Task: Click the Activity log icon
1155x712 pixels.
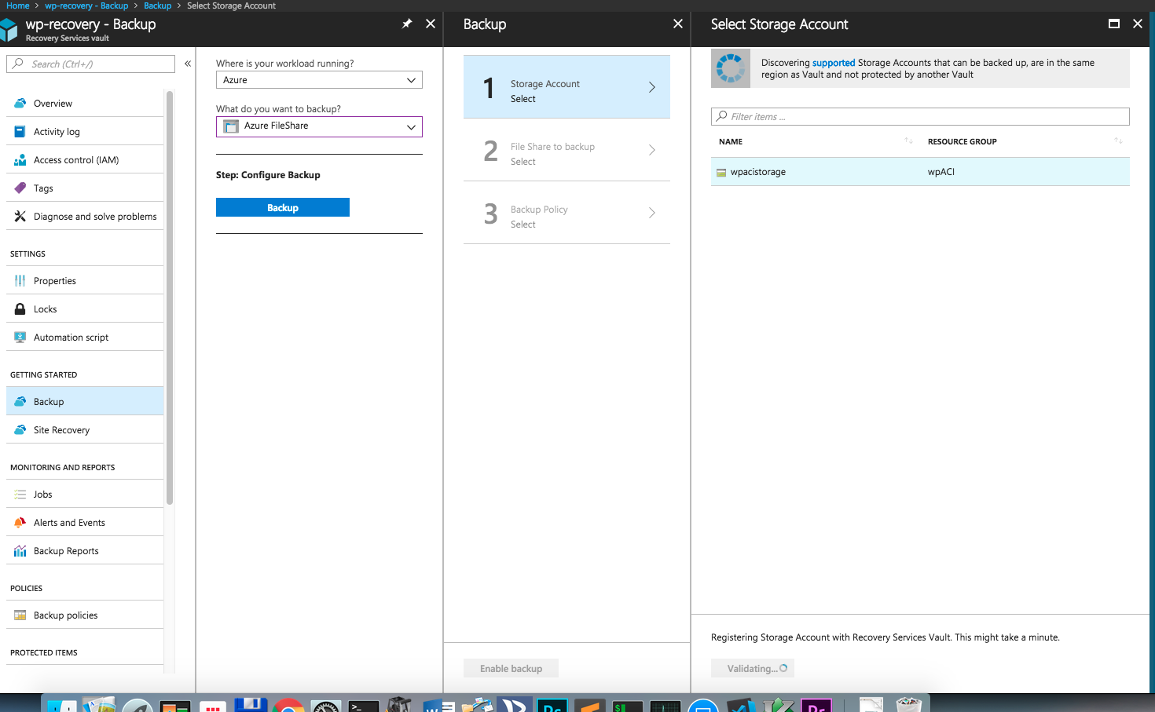Action: [x=20, y=131]
